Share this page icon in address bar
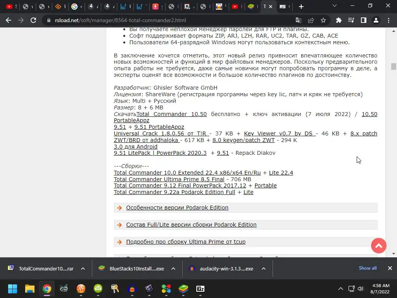 tap(311, 20)
